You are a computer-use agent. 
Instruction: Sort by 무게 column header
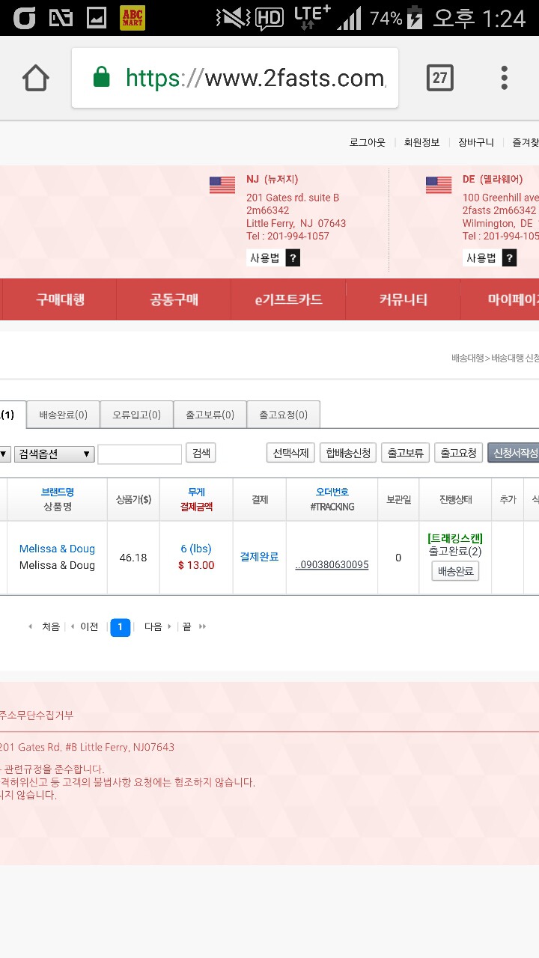[x=196, y=492]
